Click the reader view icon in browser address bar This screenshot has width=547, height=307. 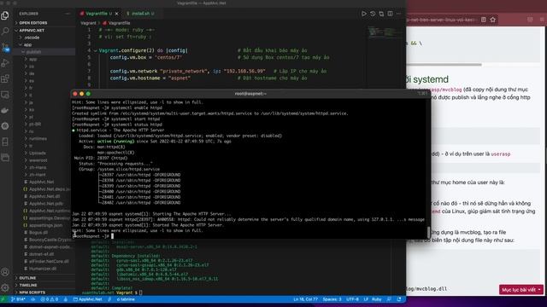[484, 20]
